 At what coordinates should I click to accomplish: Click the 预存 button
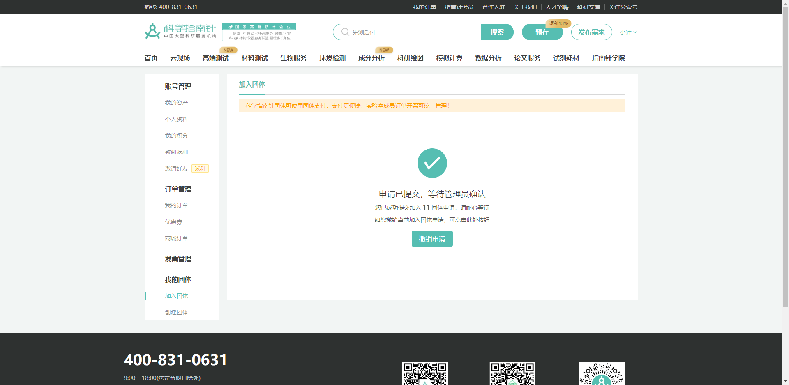pos(542,32)
